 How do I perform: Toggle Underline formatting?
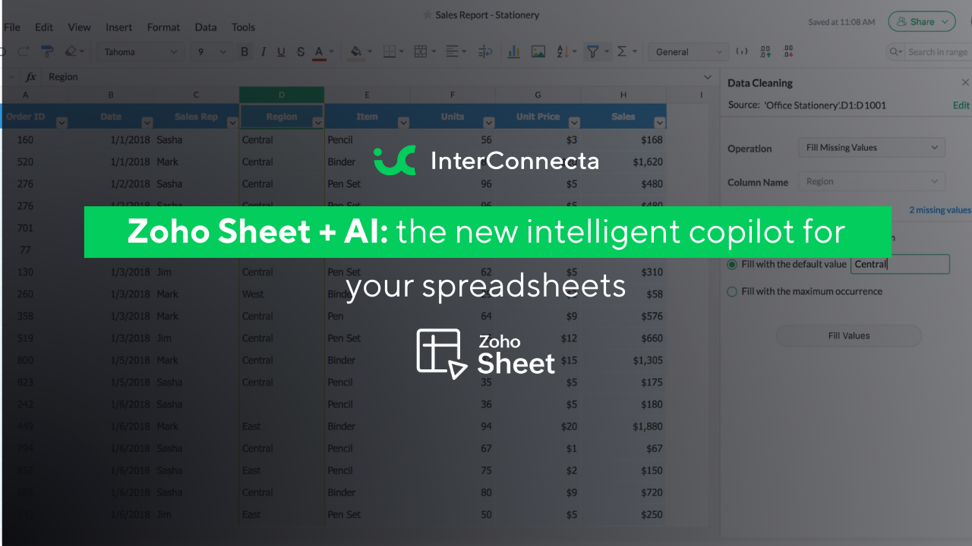pos(281,52)
